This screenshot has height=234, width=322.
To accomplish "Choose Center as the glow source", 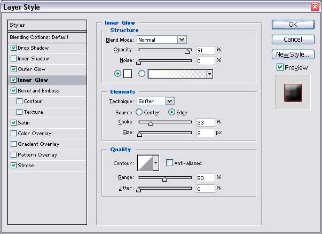I will 139,112.
